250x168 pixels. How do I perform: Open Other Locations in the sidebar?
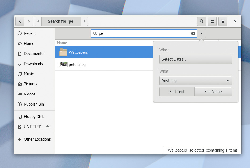coord(37,139)
